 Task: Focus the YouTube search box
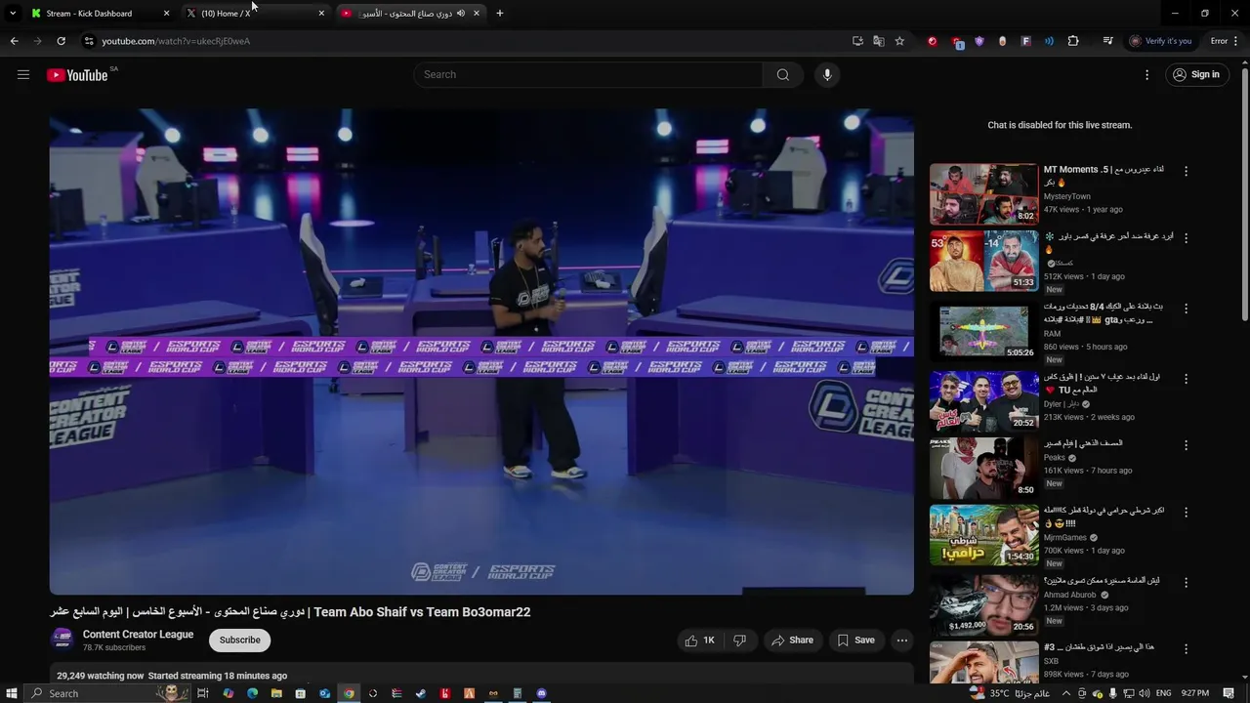588,74
